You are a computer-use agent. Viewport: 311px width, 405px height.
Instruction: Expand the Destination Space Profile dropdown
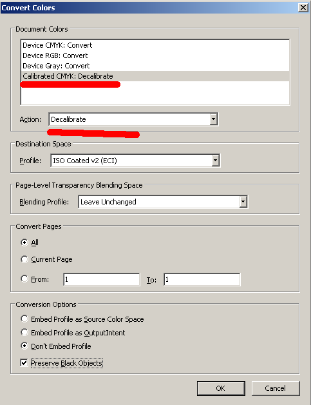(x=216, y=161)
